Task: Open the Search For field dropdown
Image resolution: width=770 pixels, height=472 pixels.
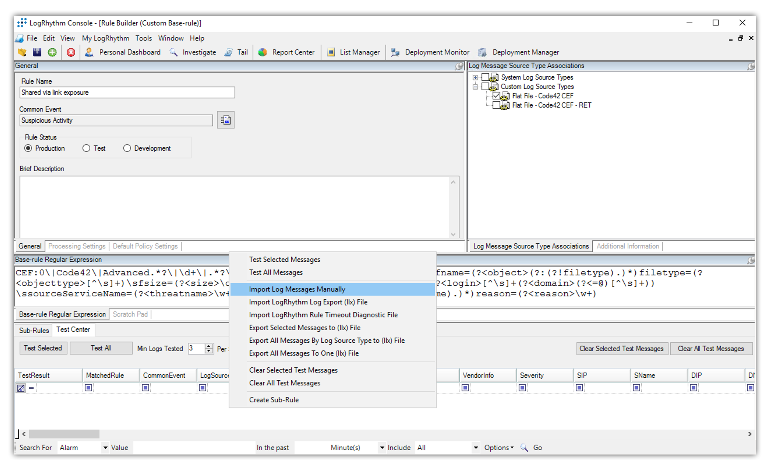Action: pos(105,447)
